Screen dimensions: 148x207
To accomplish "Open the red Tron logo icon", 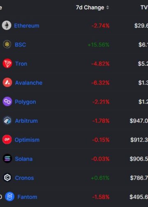I will (7, 64).
